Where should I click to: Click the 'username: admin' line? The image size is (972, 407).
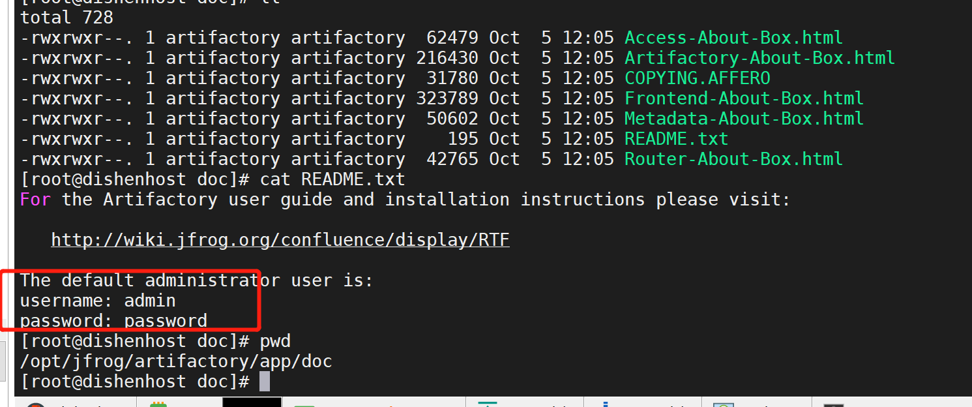point(98,301)
